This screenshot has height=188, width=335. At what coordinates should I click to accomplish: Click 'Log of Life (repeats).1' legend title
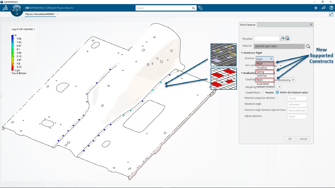coord(23,29)
